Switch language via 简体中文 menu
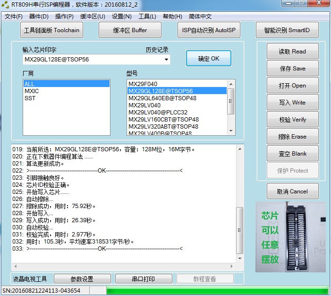The image size is (331, 296). click(200, 17)
